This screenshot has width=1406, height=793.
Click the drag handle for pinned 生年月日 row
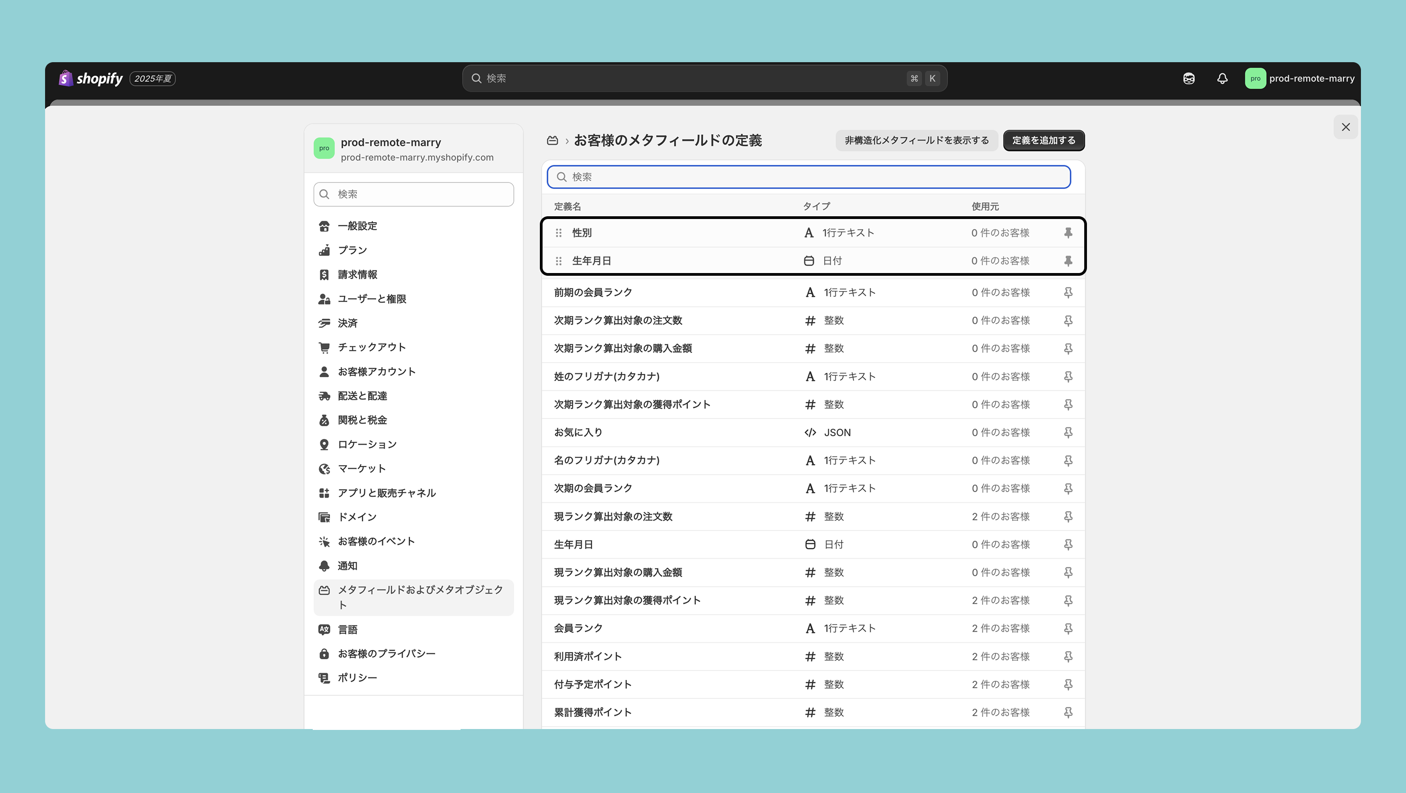pos(558,261)
